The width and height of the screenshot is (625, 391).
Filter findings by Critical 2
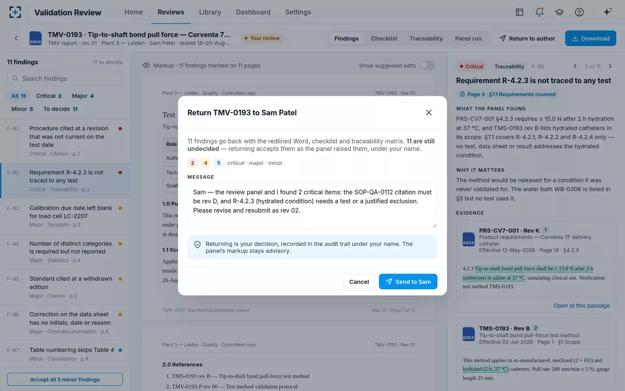tap(49, 96)
